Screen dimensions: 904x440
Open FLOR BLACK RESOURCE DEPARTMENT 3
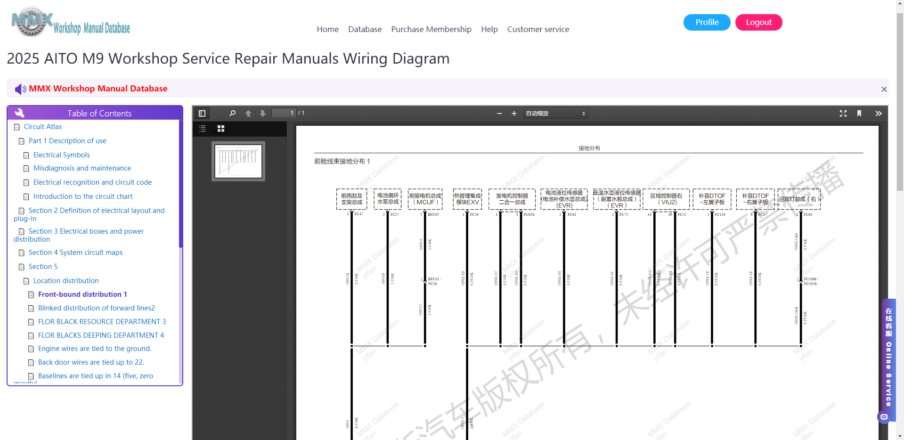point(102,322)
